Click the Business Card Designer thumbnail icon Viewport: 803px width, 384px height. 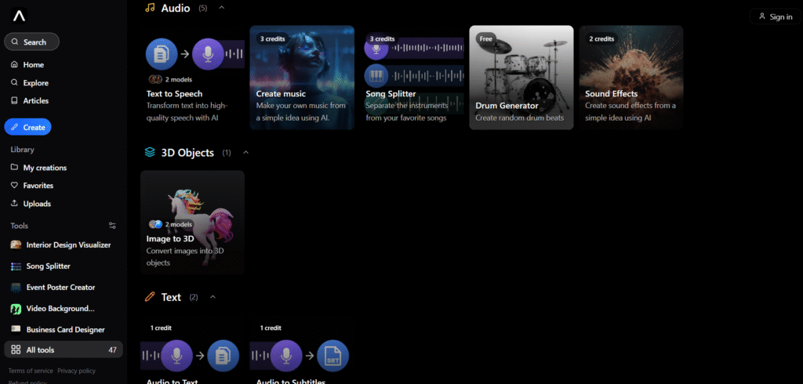(16, 330)
